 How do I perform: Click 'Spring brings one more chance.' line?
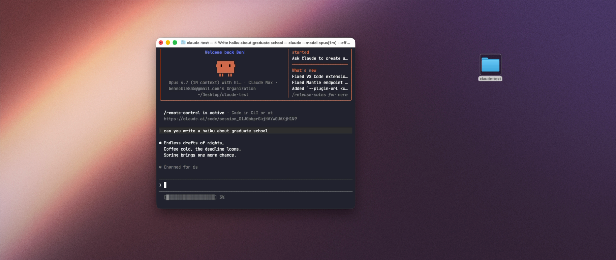[200, 155]
